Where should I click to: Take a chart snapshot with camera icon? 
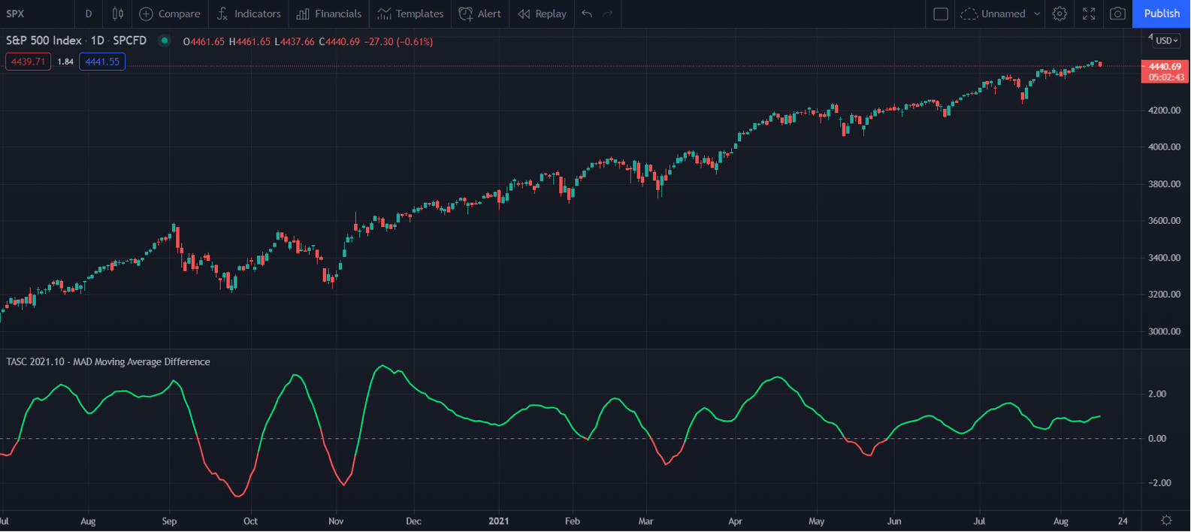click(x=1118, y=14)
